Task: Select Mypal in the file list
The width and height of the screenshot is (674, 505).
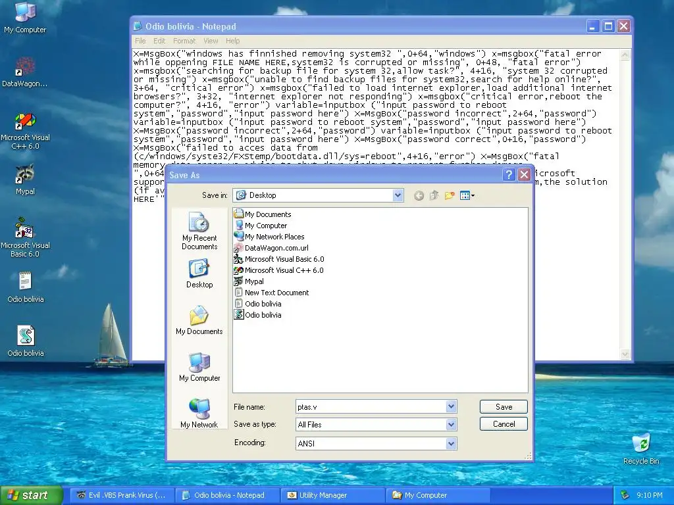Action: [x=249, y=281]
